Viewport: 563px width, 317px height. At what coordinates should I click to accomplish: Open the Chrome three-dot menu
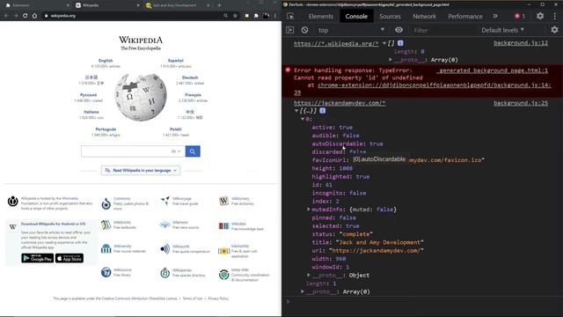pos(275,16)
